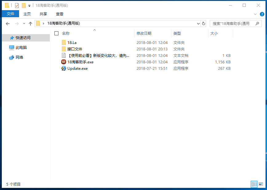Screen dimensions: 267x190
Task: Open the 文件 menu tab
Action: tap(10, 14)
